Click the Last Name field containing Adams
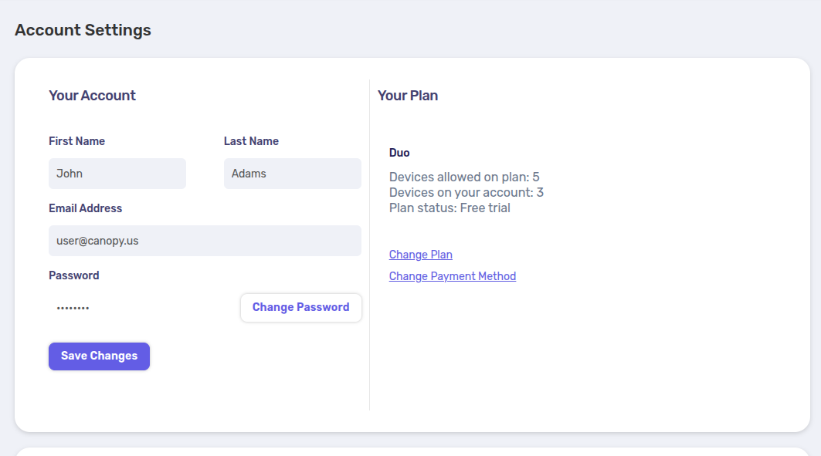 [293, 174]
